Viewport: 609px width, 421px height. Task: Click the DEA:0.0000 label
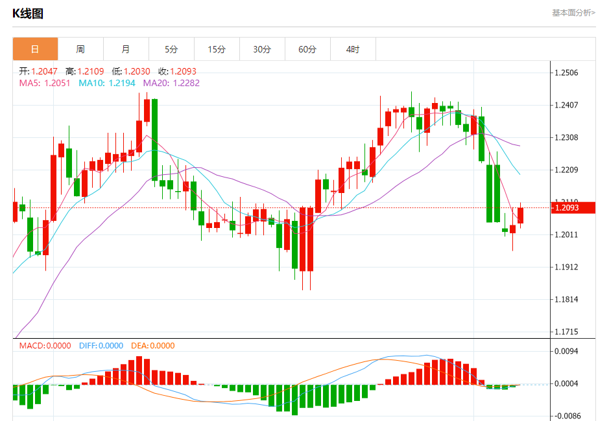click(x=152, y=346)
